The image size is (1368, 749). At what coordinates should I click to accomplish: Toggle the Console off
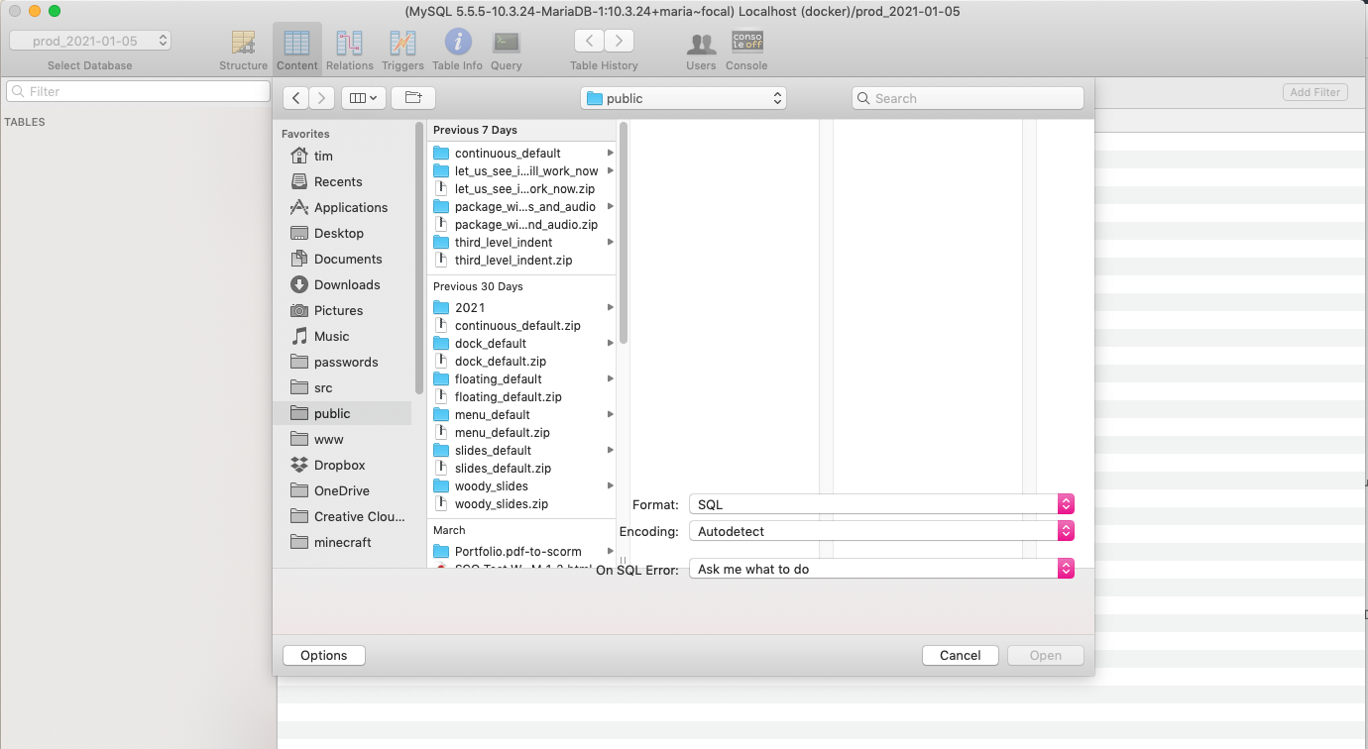click(746, 45)
